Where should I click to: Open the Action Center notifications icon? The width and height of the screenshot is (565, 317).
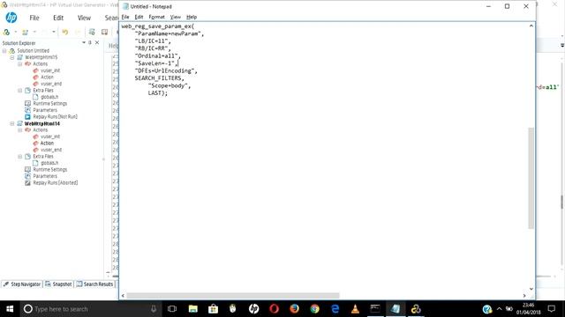551,309
